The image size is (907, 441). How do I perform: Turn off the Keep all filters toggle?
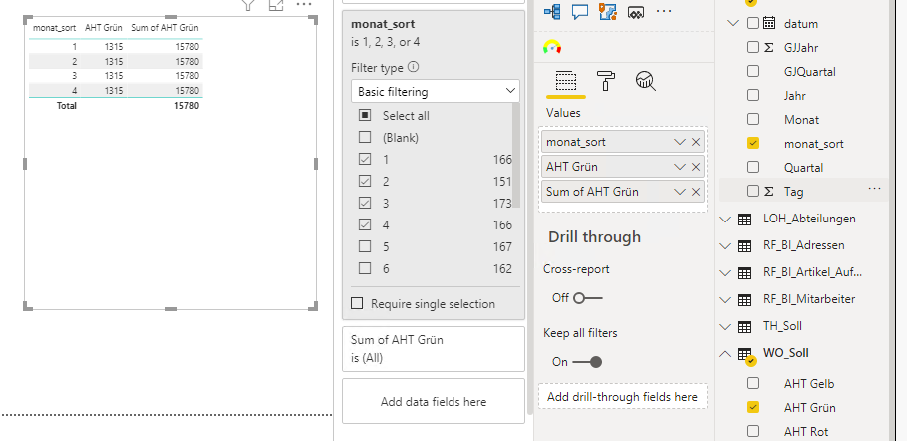pos(587,362)
